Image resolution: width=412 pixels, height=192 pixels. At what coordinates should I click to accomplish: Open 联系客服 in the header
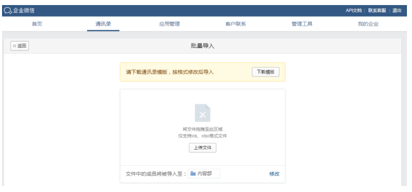[x=377, y=11]
